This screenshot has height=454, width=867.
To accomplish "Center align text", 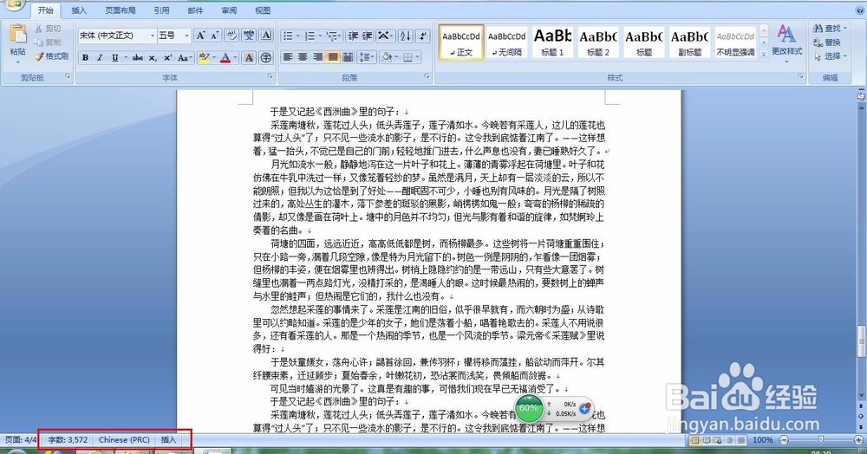I will (303, 57).
